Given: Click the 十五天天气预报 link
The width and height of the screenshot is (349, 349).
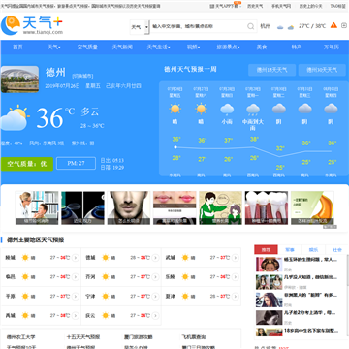Looking at the screenshot, I should click(83, 337).
